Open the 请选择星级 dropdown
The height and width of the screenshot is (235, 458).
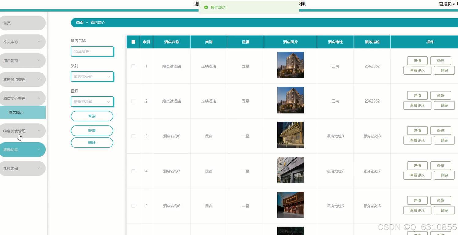92,102
